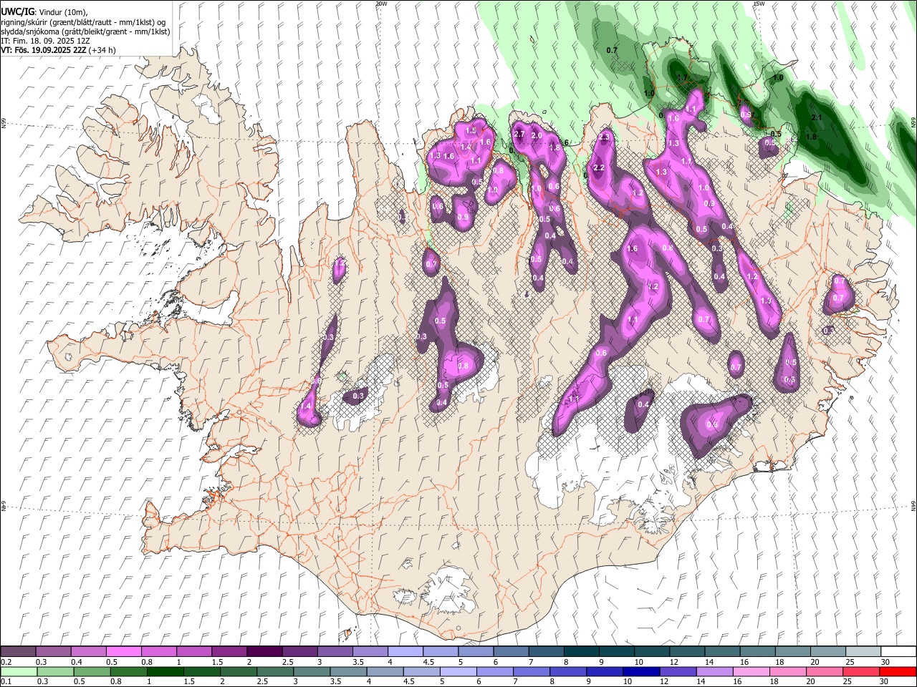This screenshot has width=917, height=687.
Task: Click the precipitation value "0.97" on the map
Action: point(746,114)
